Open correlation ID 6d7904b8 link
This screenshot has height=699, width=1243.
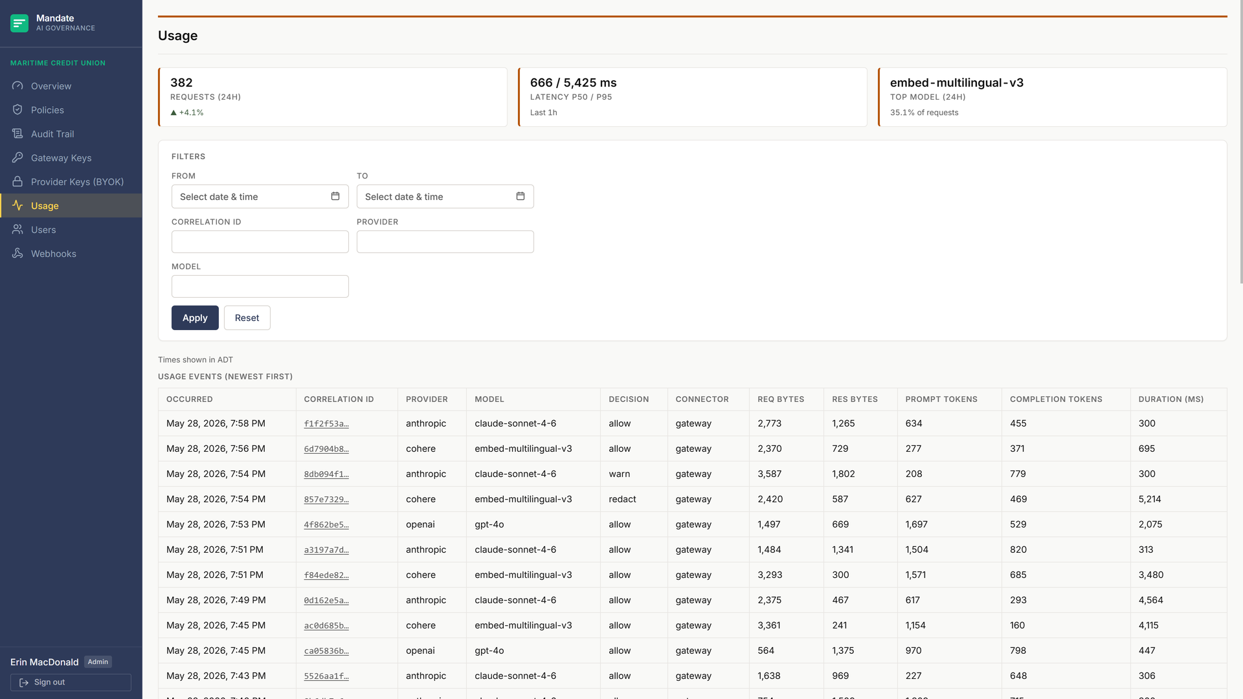tap(326, 449)
